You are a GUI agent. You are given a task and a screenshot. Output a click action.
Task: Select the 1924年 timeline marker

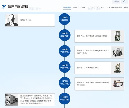(x=64, y=83)
